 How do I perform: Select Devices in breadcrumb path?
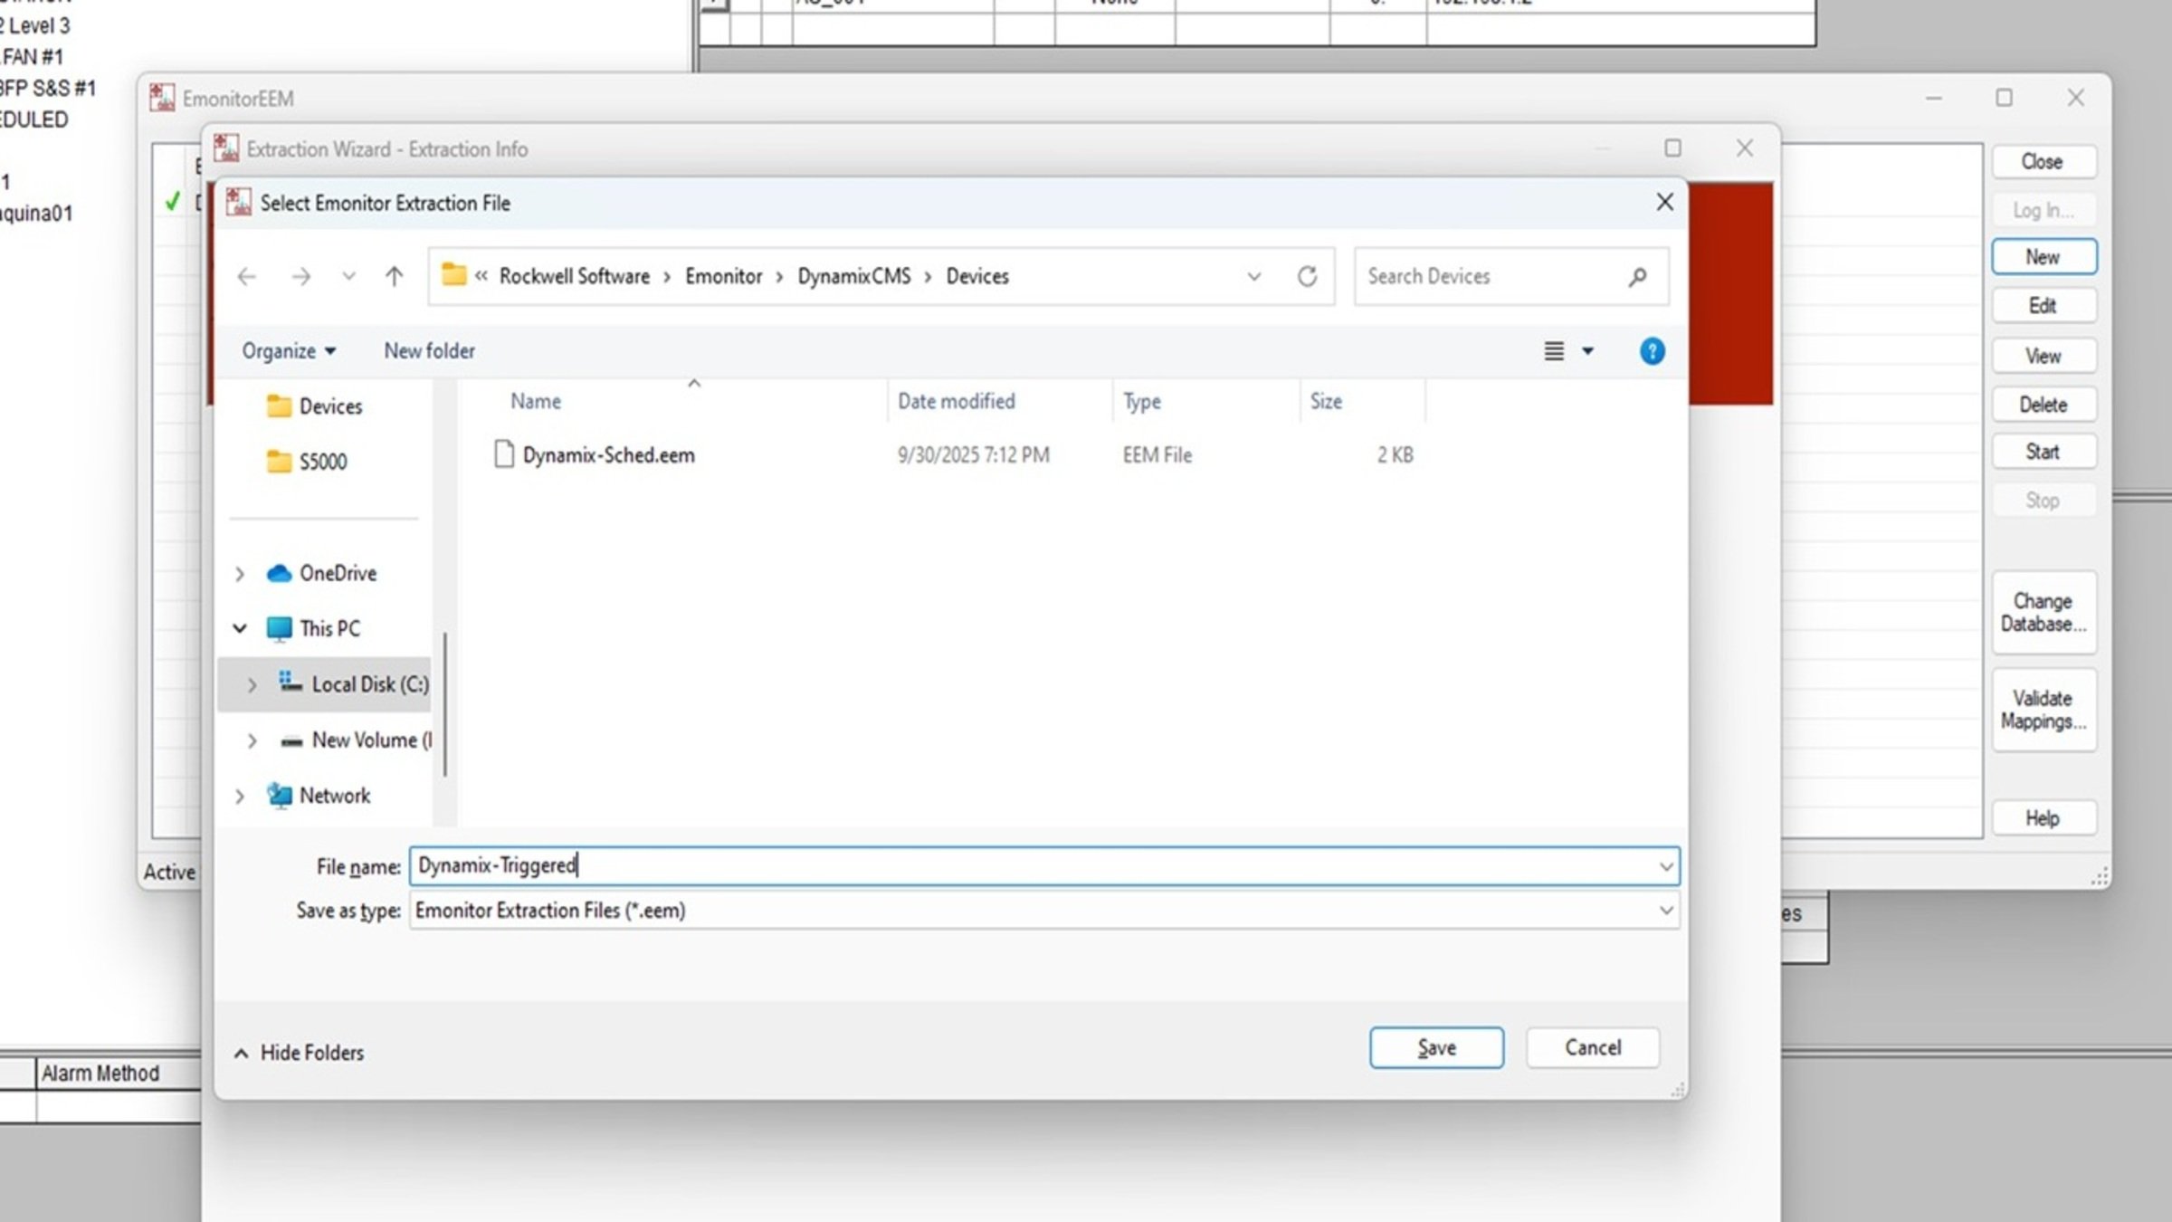pos(977,276)
